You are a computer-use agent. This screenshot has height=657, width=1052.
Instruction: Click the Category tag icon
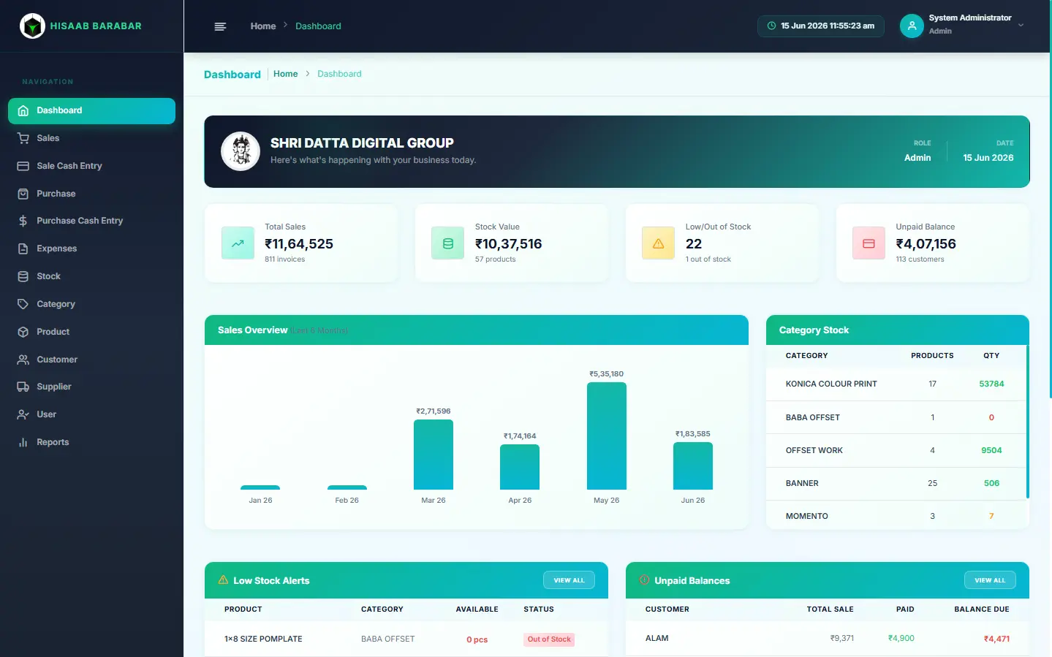click(x=23, y=304)
